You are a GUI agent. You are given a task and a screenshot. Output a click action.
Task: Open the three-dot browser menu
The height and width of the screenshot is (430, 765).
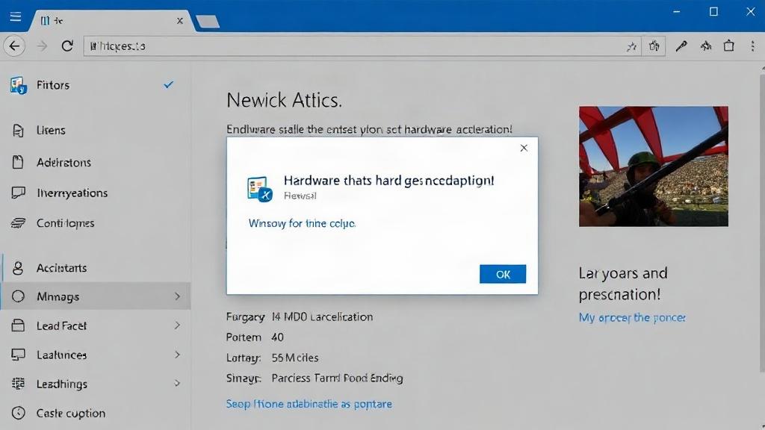[753, 46]
